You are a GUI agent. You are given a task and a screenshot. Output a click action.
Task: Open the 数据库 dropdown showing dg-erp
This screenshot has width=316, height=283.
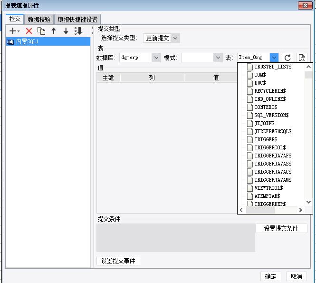pos(140,58)
